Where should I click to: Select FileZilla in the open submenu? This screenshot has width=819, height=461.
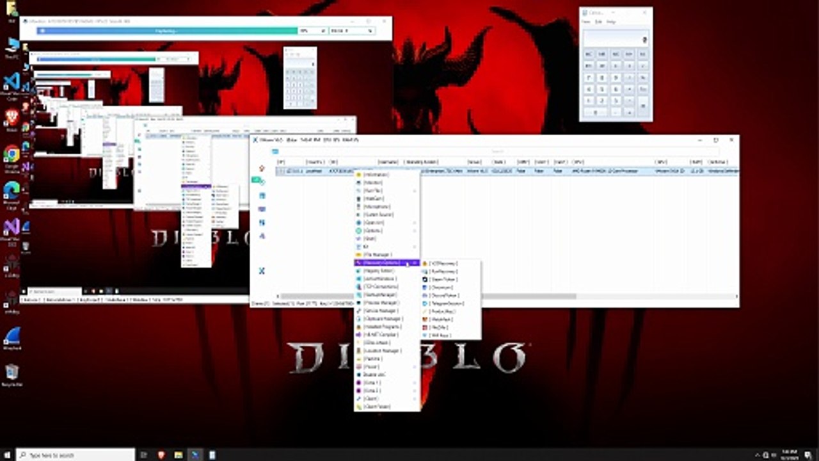(449, 327)
